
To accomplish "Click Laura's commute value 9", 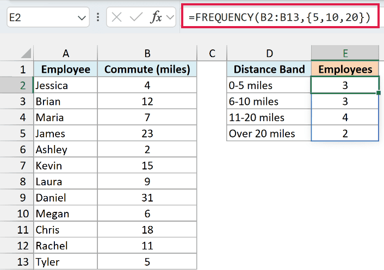I will click(x=147, y=181).
